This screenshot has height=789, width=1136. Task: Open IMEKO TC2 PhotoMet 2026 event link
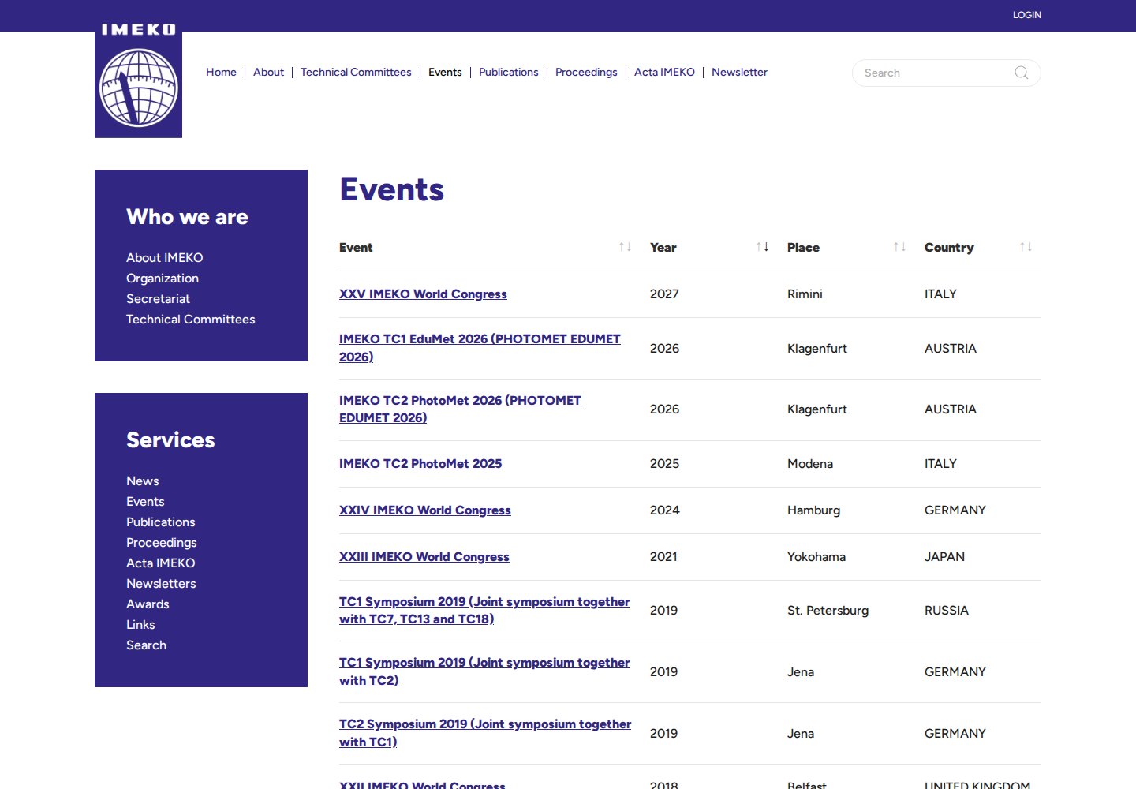(x=460, y=409)
